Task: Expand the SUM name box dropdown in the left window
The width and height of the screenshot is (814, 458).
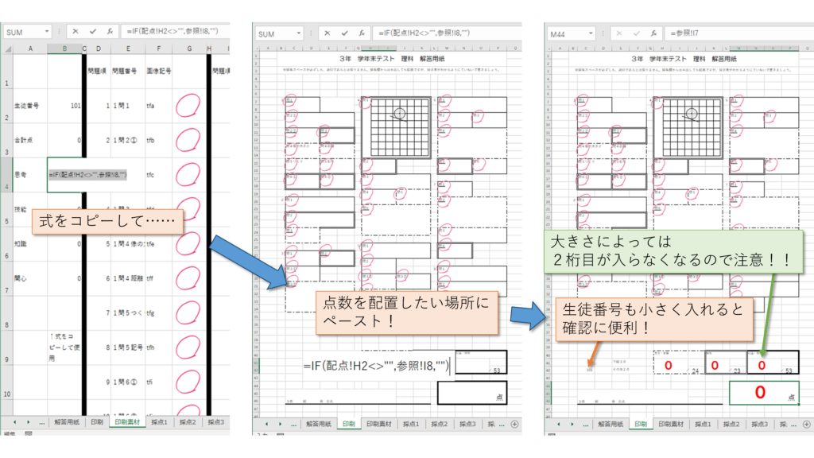Action: [x=47, y=32]
